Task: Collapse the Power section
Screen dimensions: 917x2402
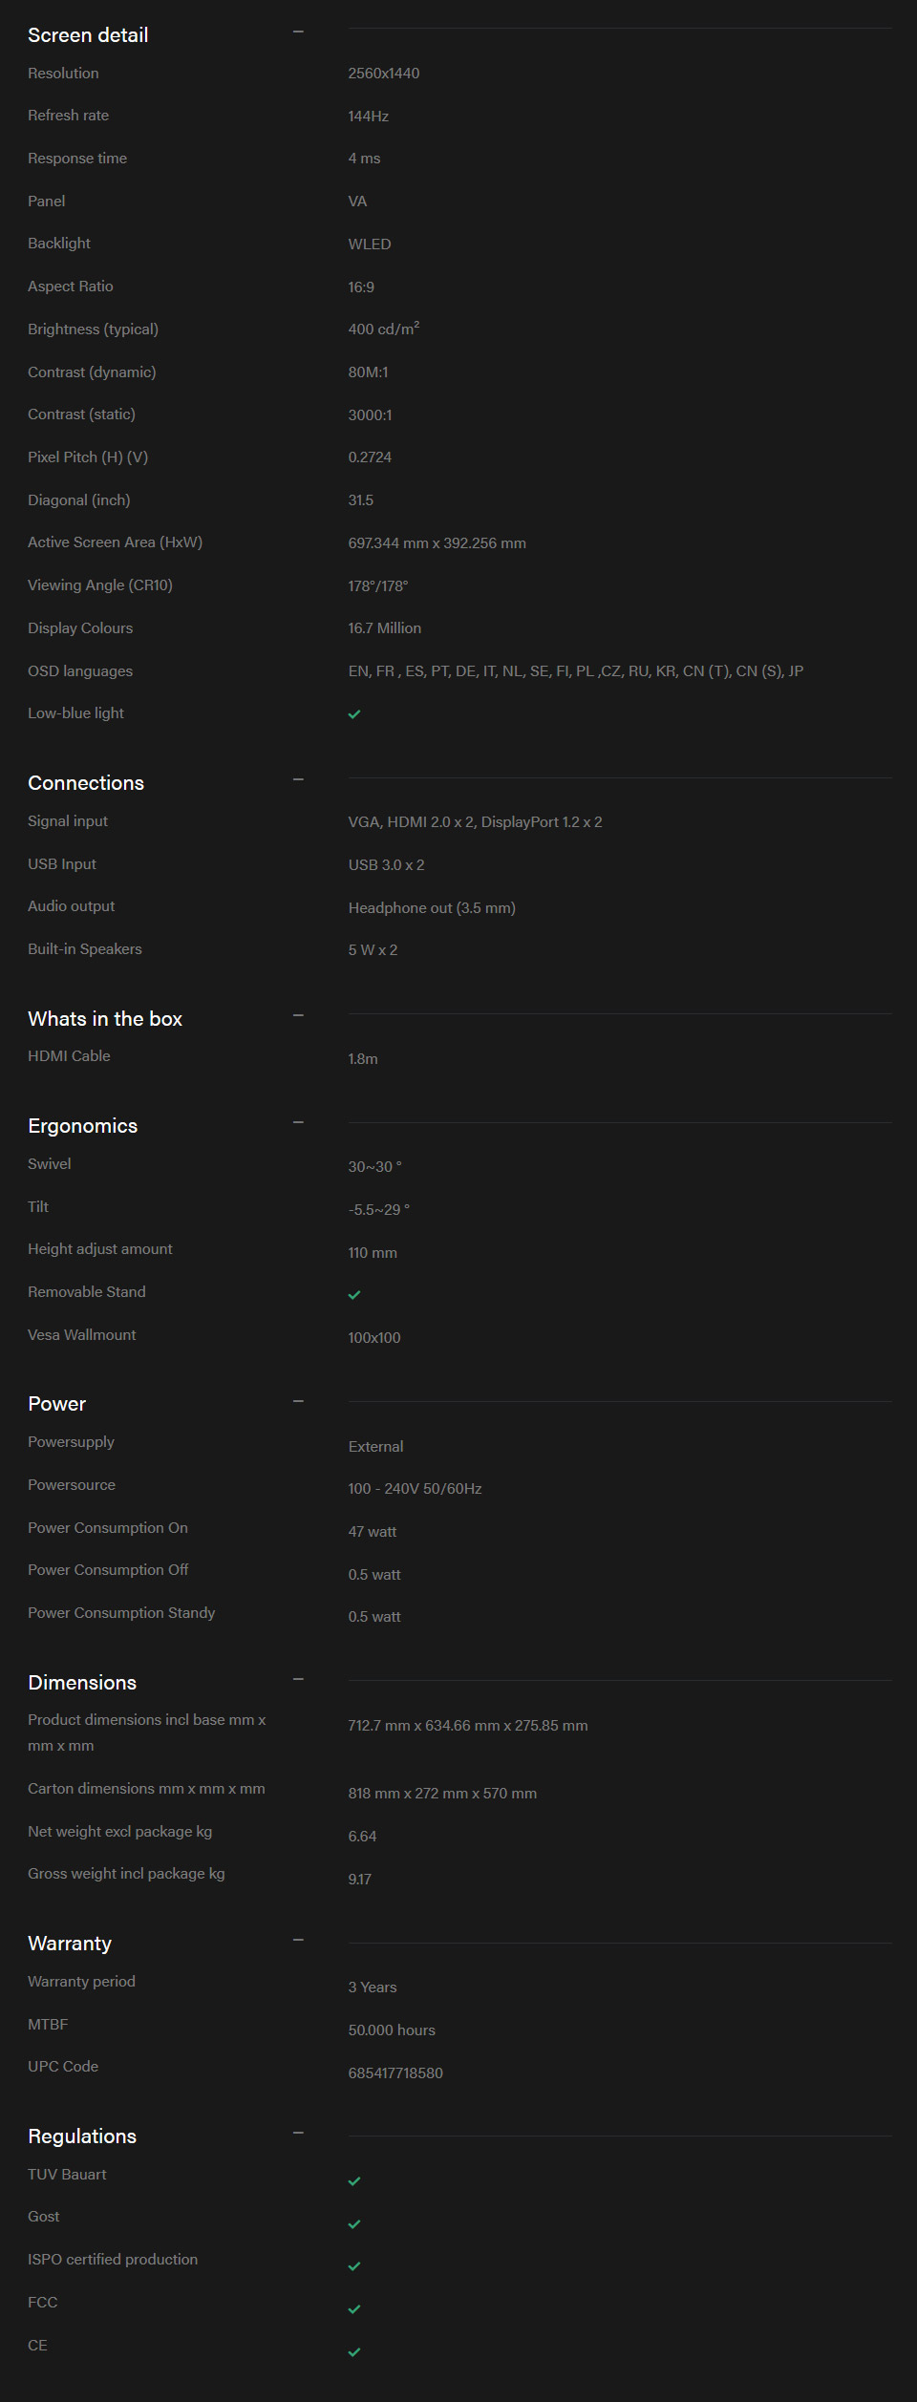Action: 298,1402
